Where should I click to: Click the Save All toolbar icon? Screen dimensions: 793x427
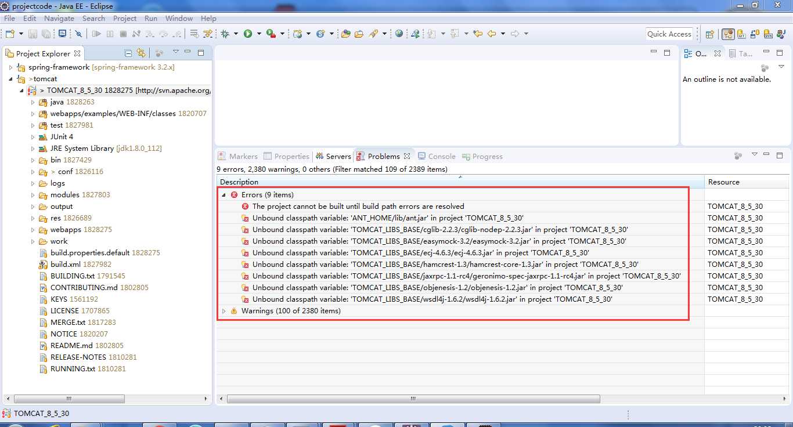(46, 34)
